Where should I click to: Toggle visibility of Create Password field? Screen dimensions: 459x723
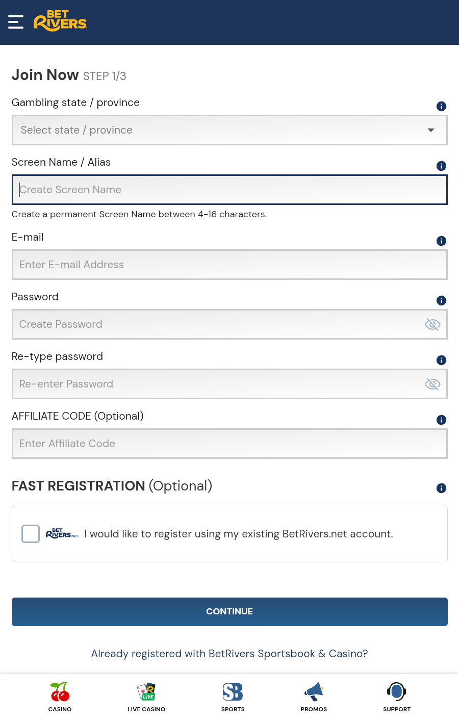point(432,324)
